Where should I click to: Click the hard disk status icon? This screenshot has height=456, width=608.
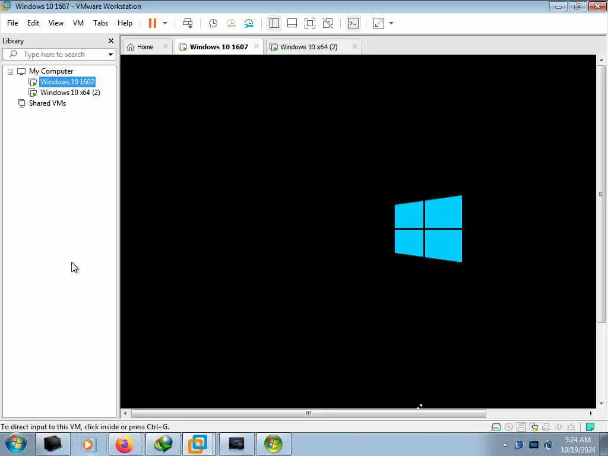tap(496, 427)
